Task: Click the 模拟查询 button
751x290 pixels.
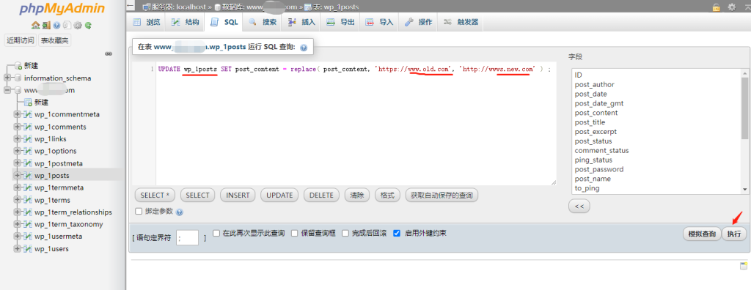Action: 702,234
